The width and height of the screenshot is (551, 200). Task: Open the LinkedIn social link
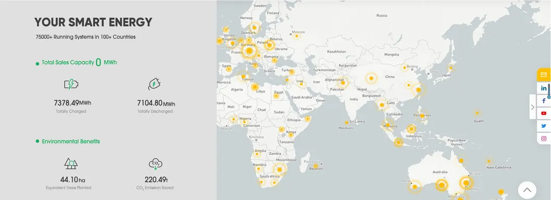point(544,88)
